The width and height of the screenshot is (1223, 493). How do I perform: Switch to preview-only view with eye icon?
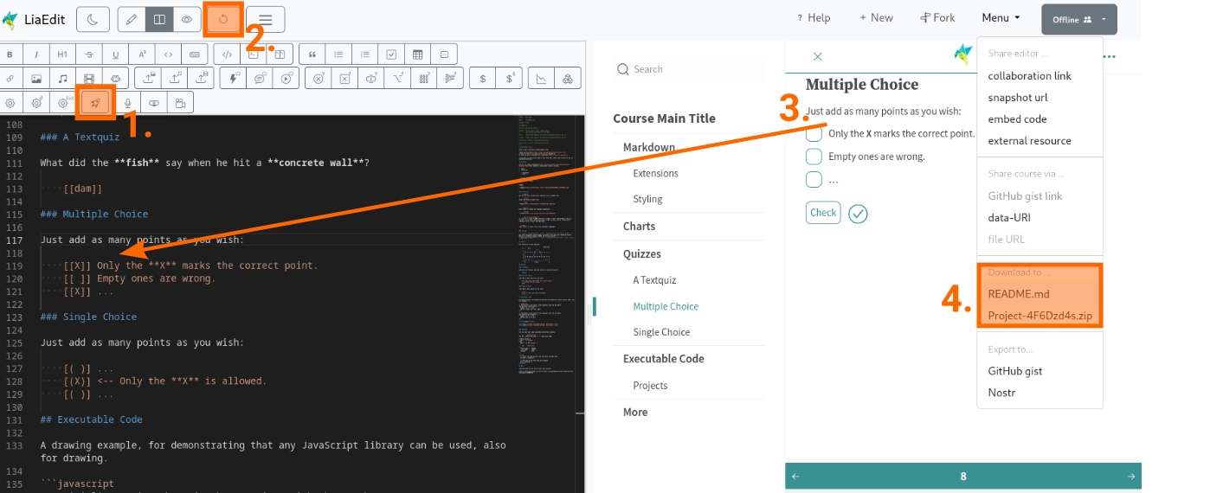[x=186, y=18]
